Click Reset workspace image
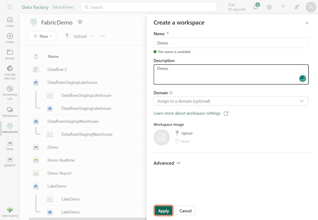This screenshot has width=318, height=220. tap(183, 141)
